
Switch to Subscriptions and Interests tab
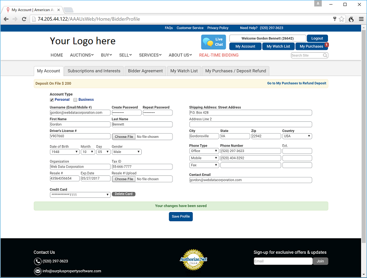[x=94, y=71]
